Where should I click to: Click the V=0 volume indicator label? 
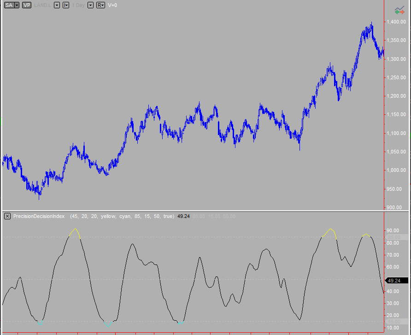[x=112, y=5]
